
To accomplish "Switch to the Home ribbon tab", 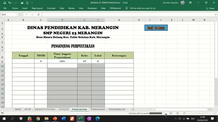I will click(x=15, y=8).
